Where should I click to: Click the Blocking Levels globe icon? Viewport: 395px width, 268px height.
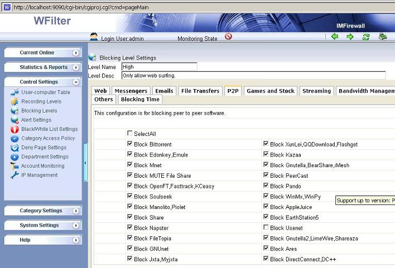pyautogui.click(x=15, y=111)
